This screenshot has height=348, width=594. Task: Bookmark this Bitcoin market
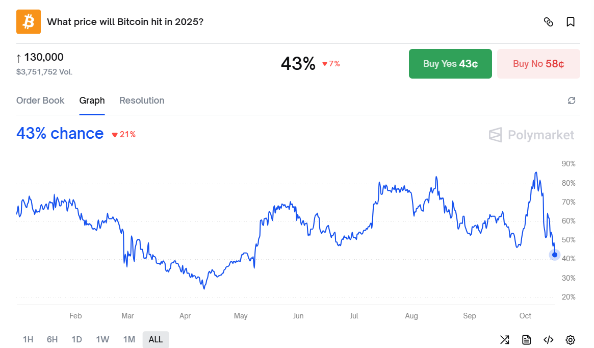pyautogui.click(x=571, y=22)
